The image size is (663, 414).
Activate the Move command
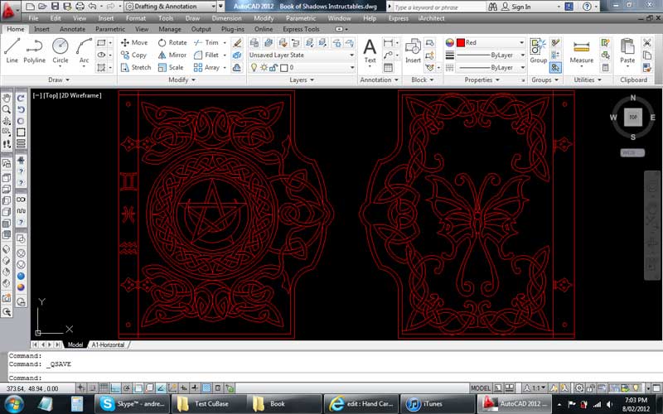[x=134, y=42]
